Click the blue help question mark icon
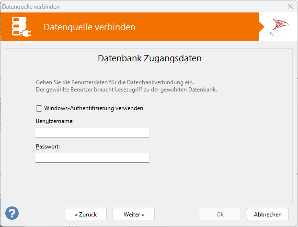 [12, 213]
